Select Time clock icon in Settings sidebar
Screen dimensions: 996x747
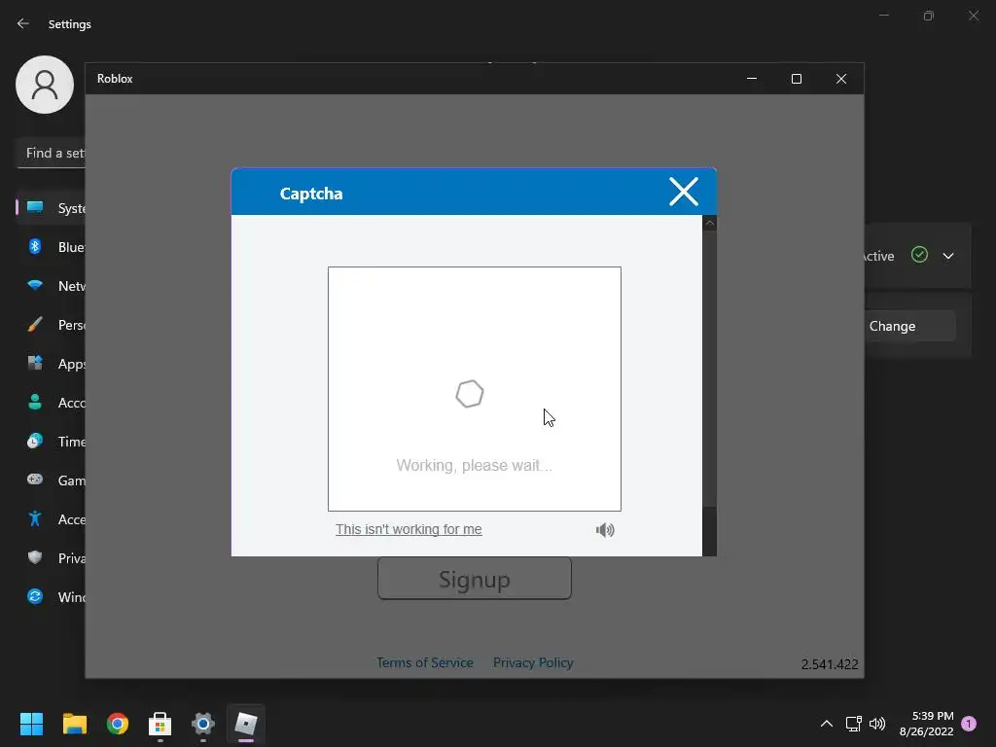tap(35, 441)
